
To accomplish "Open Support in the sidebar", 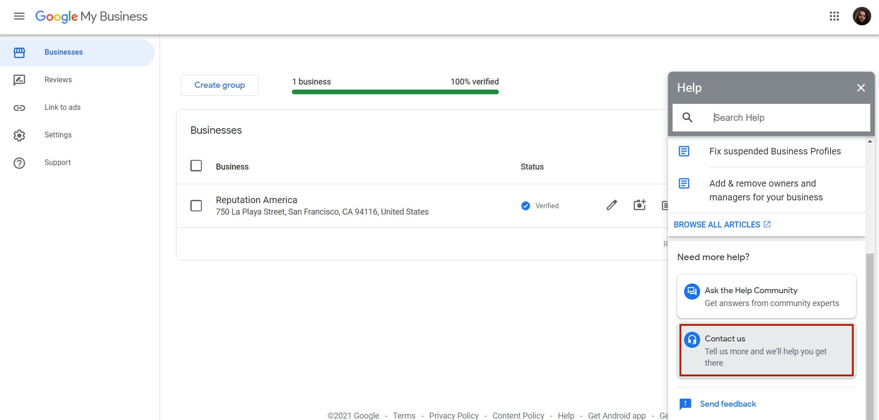I will [x=77, y=163].
